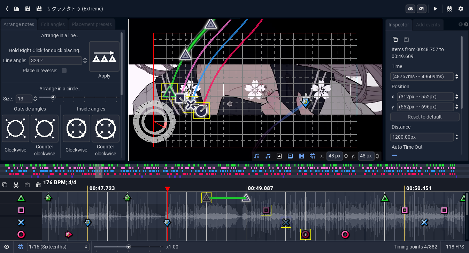
Task: Open the Placement presets tab
Action: [x=92, y=24]
